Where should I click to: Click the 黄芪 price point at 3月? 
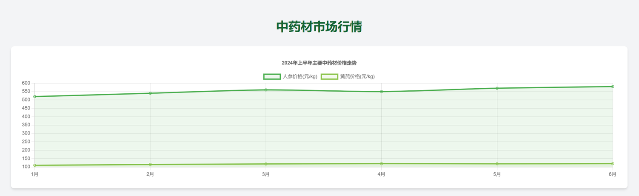point(266,164)
